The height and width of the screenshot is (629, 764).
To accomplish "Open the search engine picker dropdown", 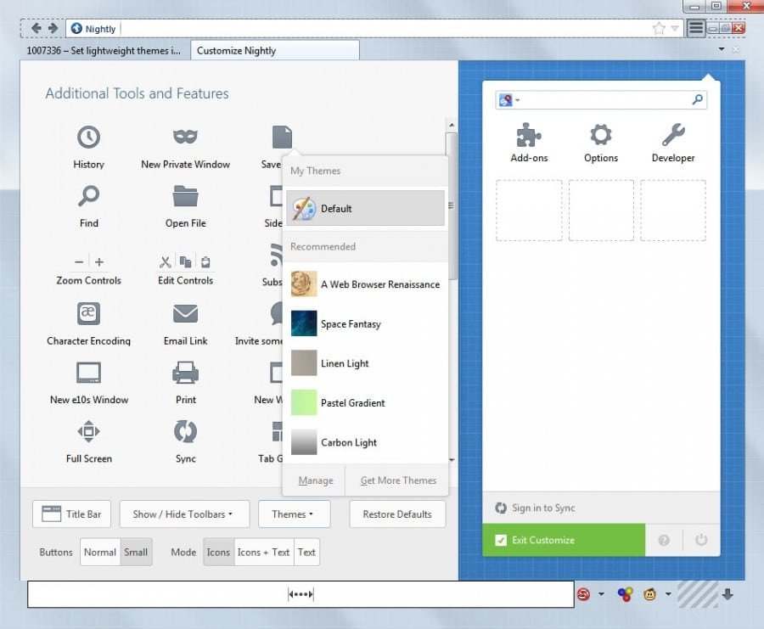I will tap(507, 99).
